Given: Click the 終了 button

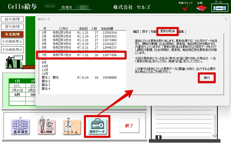Looking at the screenshot, I should [x=129, y=126].
